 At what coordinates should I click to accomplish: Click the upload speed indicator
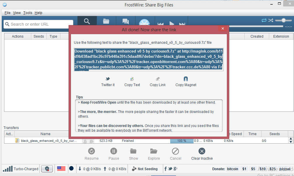(x=115, y=169)
